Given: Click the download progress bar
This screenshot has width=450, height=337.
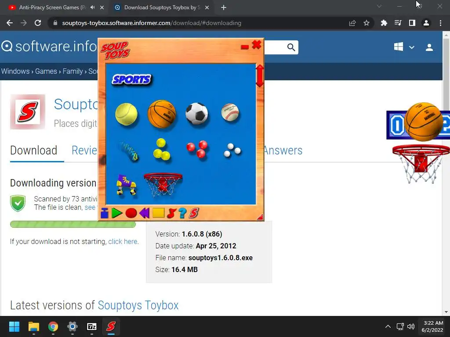Looking at the screenshot, I should click(x=73, y=224).
